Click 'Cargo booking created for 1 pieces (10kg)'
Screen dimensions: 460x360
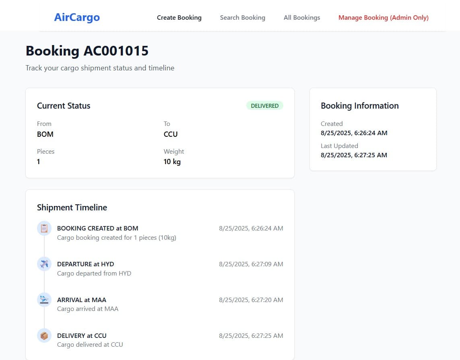click(x=117, y=238)
